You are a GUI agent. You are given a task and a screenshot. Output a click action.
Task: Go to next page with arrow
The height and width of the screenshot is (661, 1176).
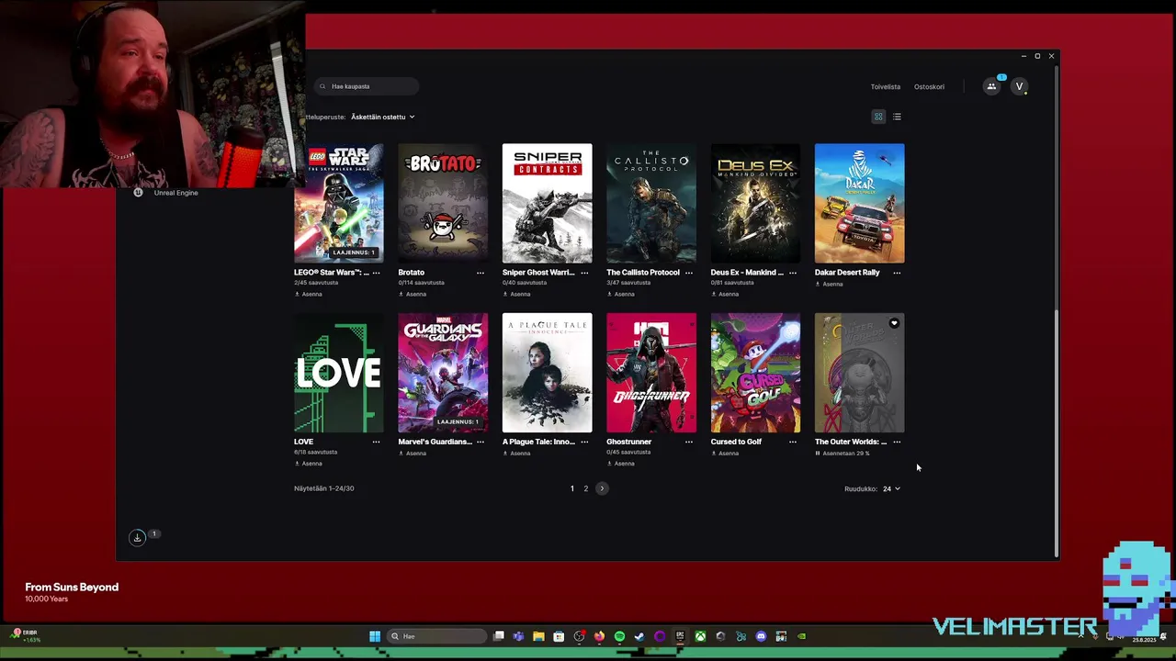[x=602, y=488]
